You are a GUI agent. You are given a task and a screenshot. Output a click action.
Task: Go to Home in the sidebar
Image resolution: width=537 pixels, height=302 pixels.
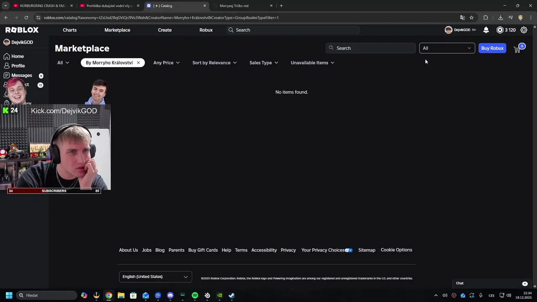[13, 56]
